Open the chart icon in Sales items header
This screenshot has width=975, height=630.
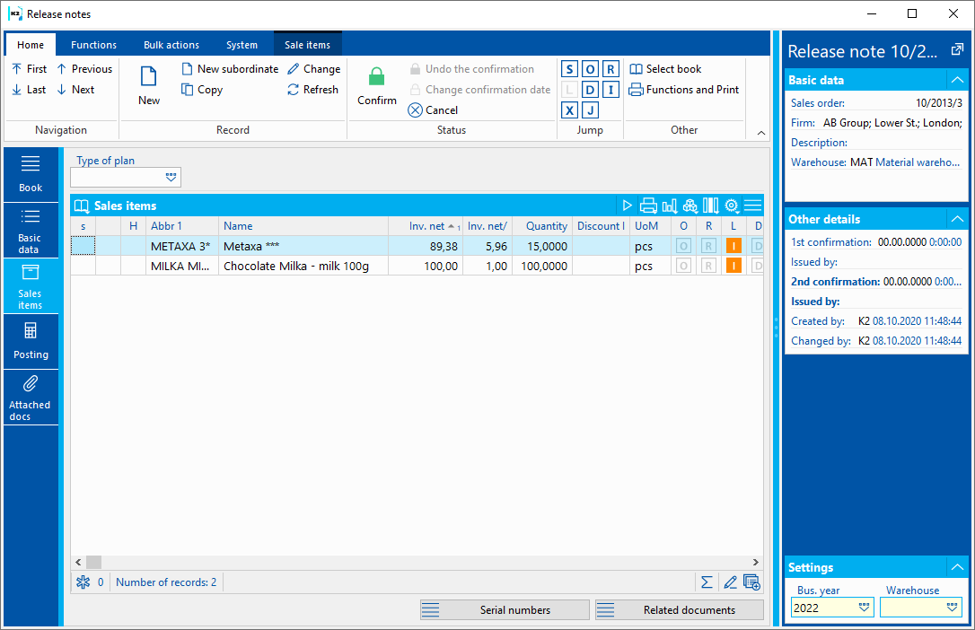pyautogui.click(x=669, y=206)
